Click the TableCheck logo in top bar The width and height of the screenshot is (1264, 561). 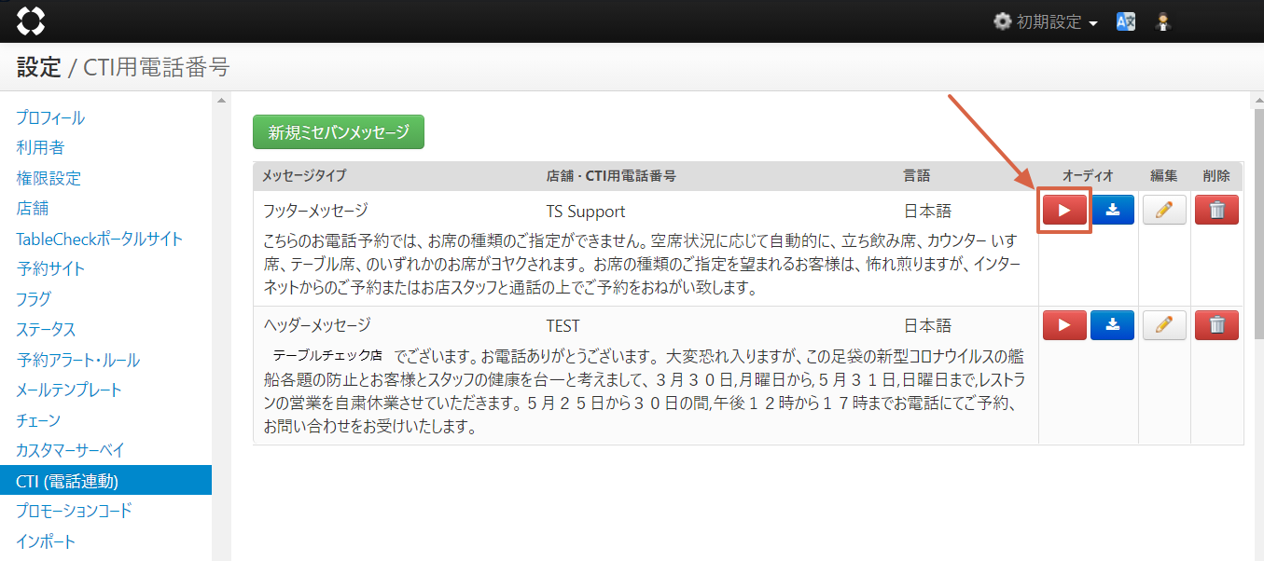tap(30, 21)
